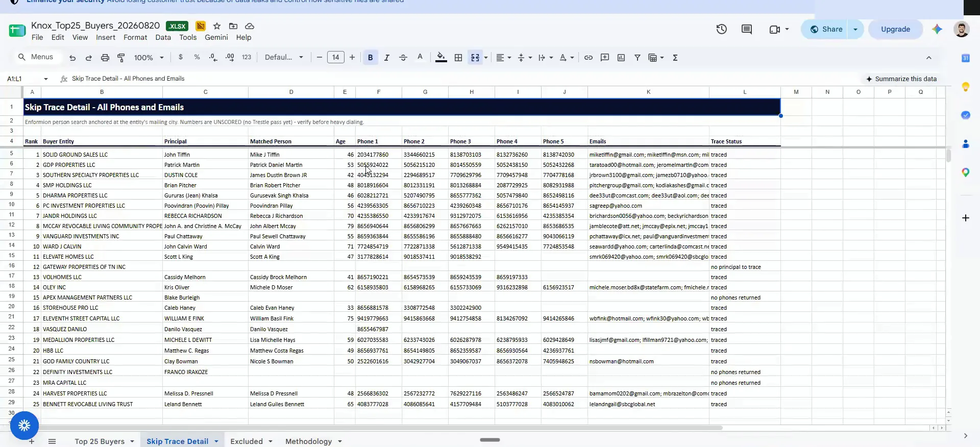This screenshot has height=447, width=980.
Task: Click Summarize this data
Action: pyautogui.click(x=901, y=79)
